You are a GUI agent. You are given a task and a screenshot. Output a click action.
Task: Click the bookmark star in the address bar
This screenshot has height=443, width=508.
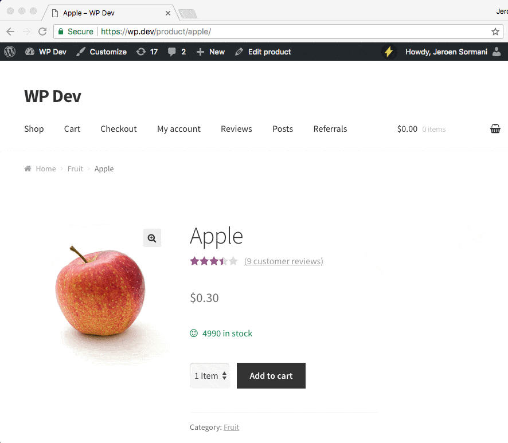coord(495,32)
